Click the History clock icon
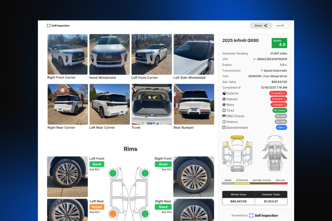The image size is (332, 221). (224, 122)
